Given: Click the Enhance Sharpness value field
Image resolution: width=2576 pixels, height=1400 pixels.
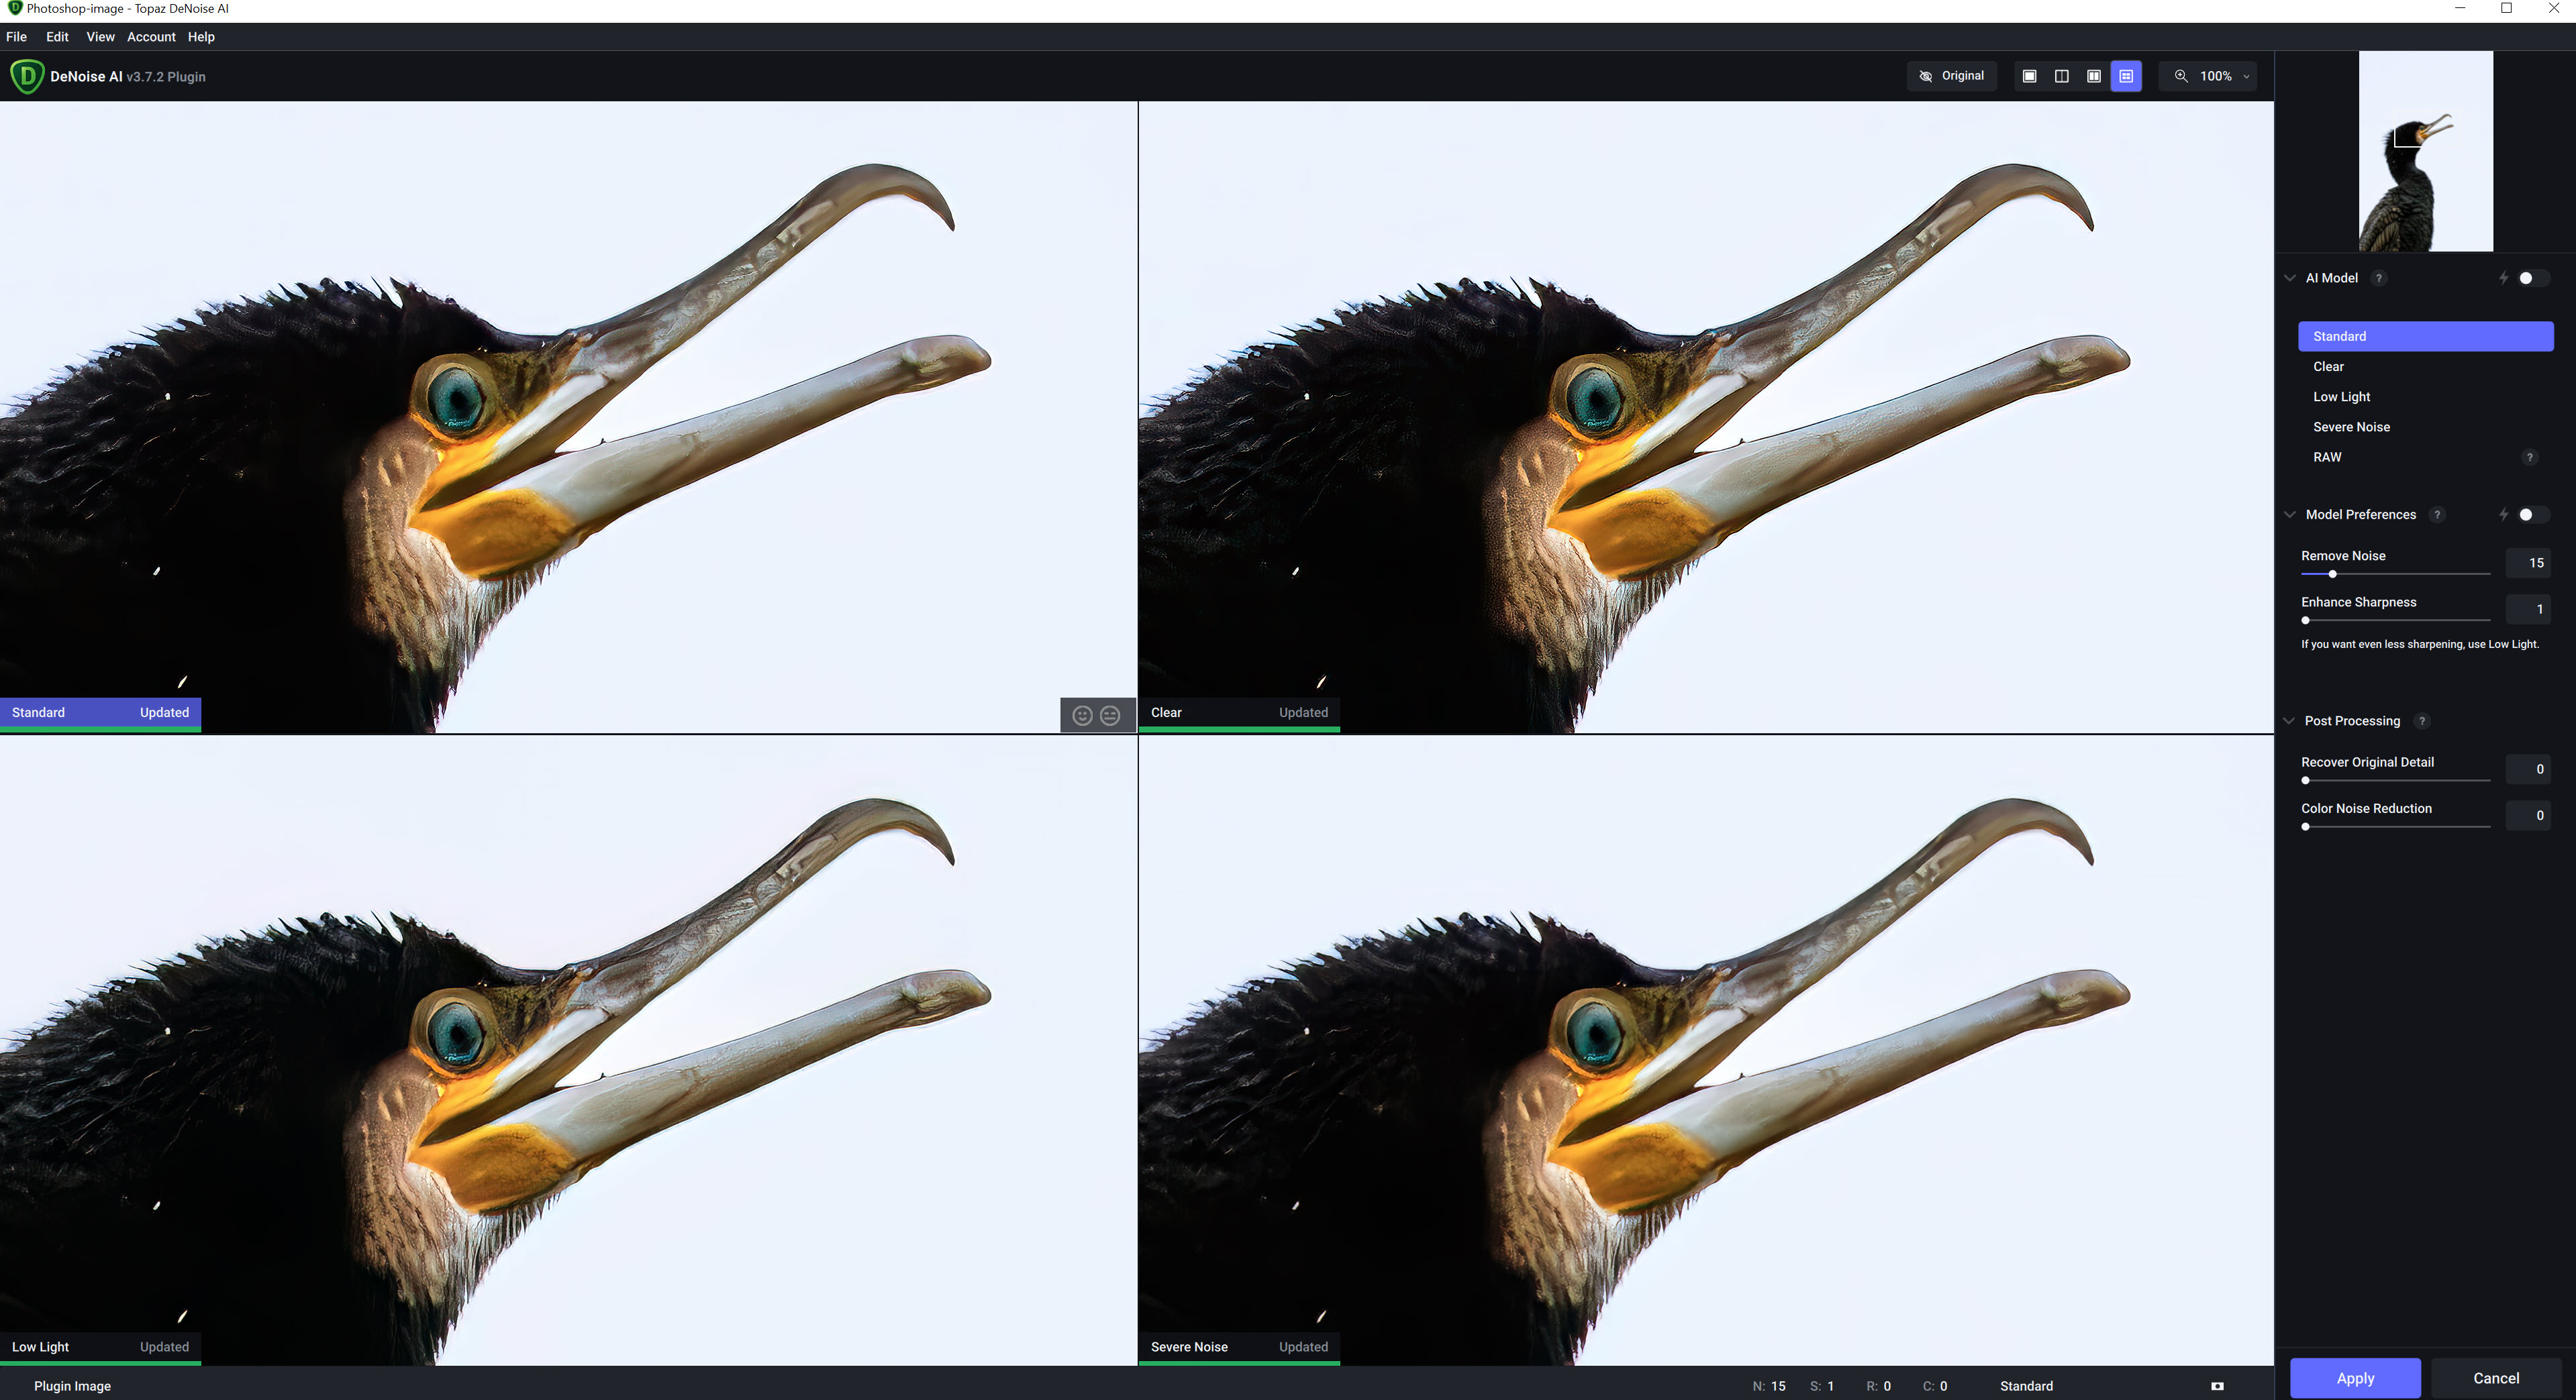Looking at the screenshot, I should pos(2528,610).
